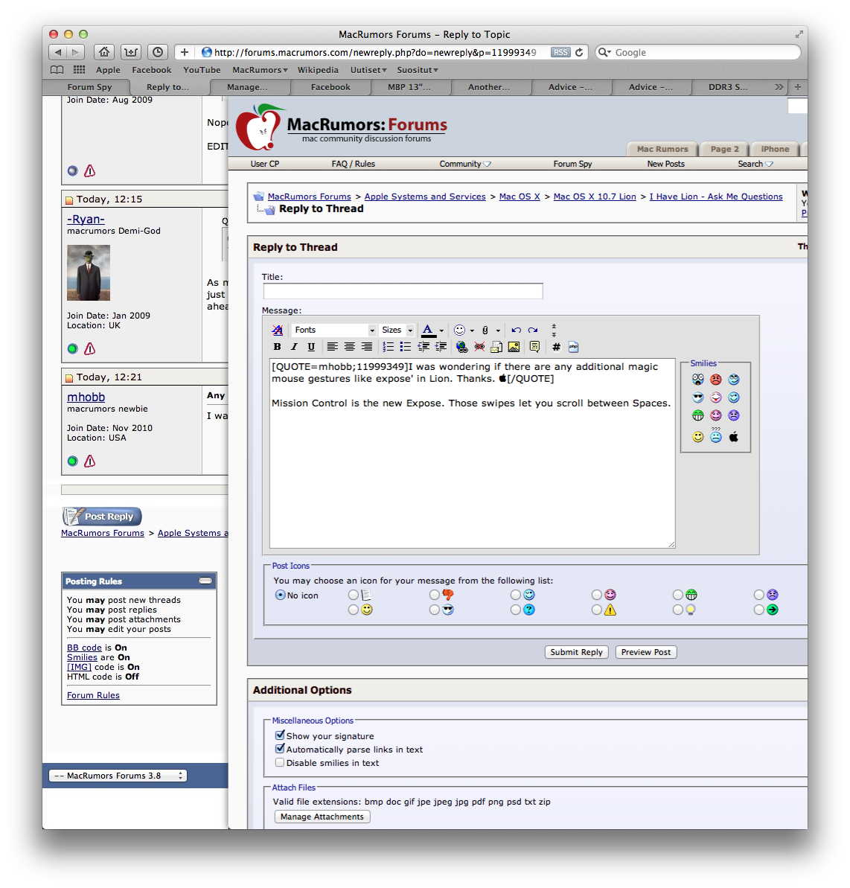Screen dimensions: 850x888
Task: Enable Disable smilies in text
Action: (x=280, y=762)
